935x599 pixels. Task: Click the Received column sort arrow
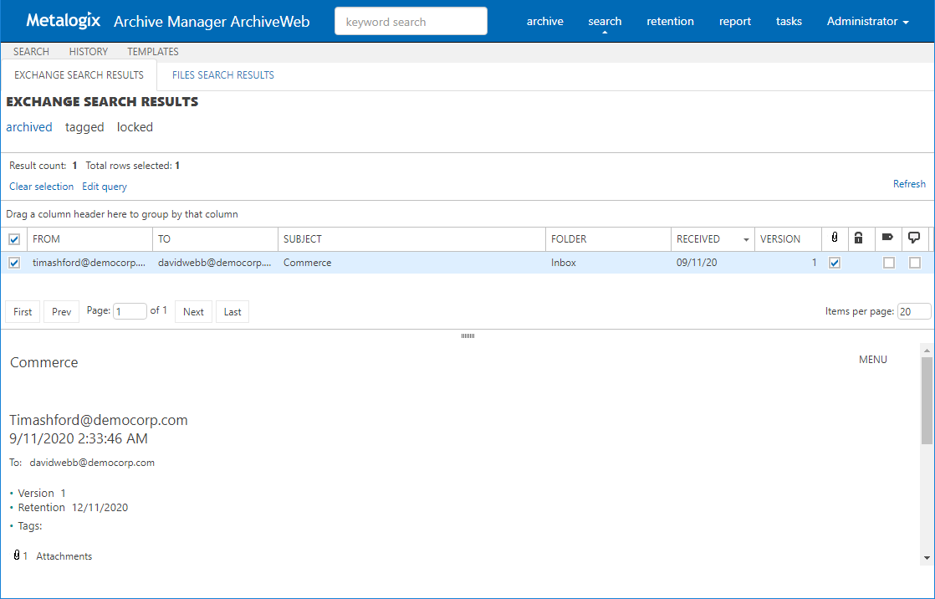[746, 240]
